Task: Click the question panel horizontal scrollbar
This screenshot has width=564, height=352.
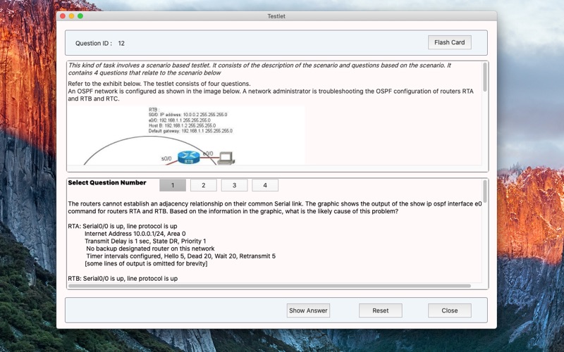Action: 269,287
